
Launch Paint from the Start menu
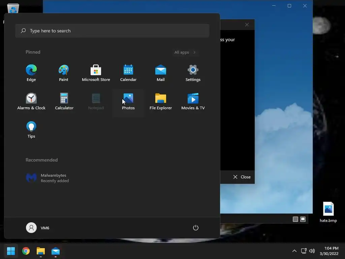(64, 73)
